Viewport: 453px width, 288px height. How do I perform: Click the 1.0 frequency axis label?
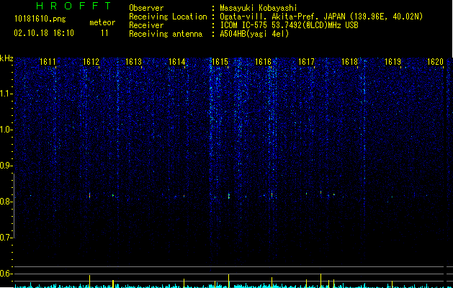(x=6, y=130)
